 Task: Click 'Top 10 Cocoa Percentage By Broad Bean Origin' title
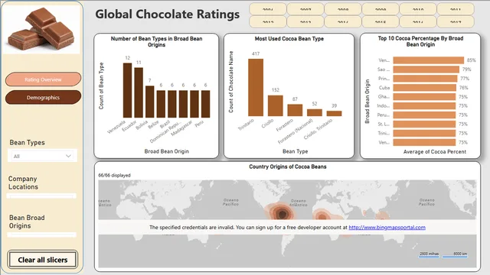[420, 41]
